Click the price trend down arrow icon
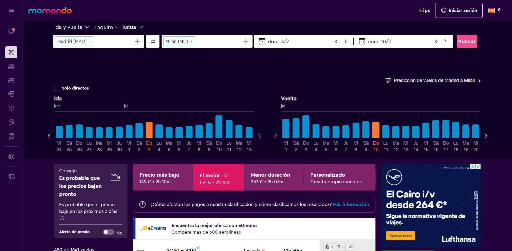This screenshot has height=251, width=512. pos(115,177)
